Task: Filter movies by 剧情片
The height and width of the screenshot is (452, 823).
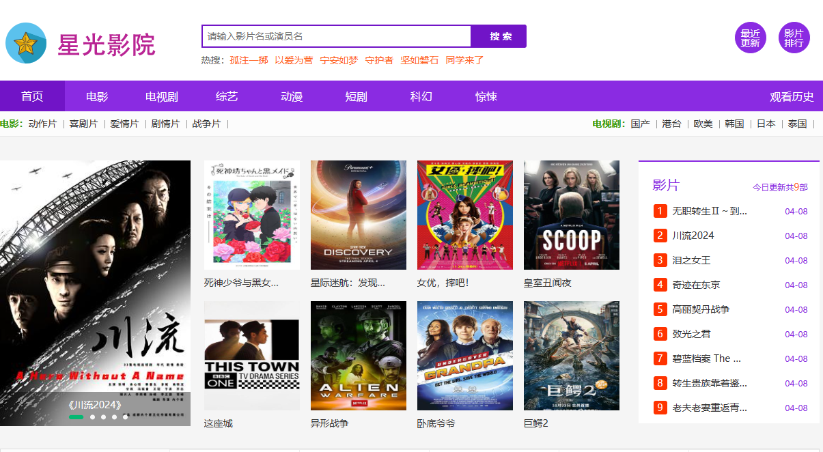Action: [x=166, y=124]
